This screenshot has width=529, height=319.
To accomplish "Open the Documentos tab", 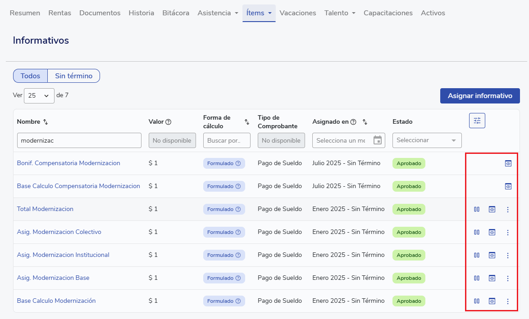I will coord(100,13).
